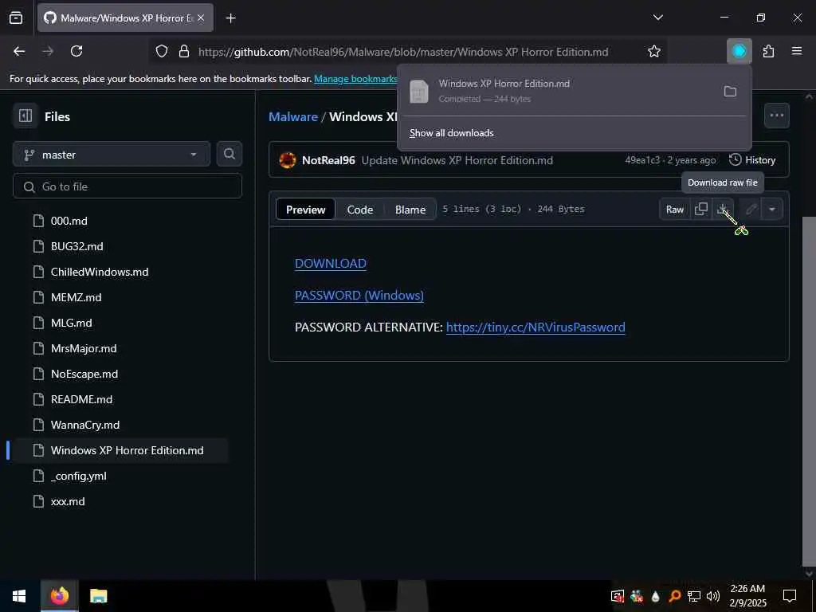The height and width of the screenshot is (612, 816).
Task: Reload the current page
Action: [76, 51]
